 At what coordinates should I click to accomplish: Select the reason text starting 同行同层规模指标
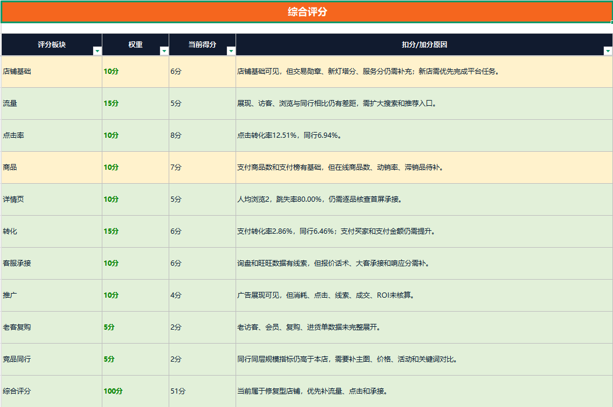pyautogui.click(x=347, y=359)
